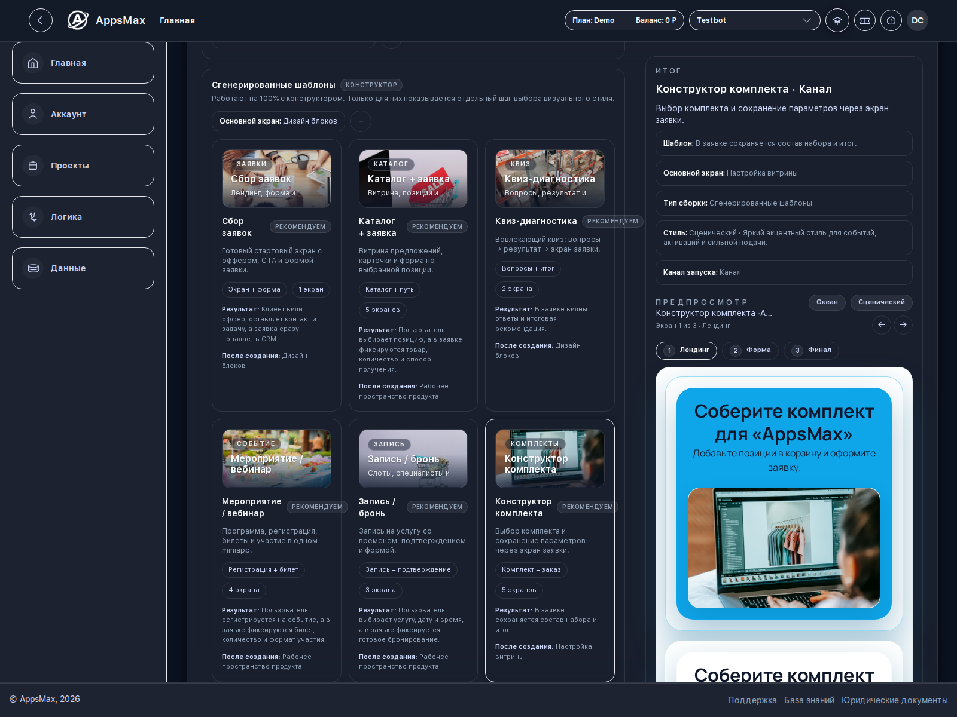Click the graduation cap icon in header
This screenshot has width=957, height=717.
click(x=837, y=20)
